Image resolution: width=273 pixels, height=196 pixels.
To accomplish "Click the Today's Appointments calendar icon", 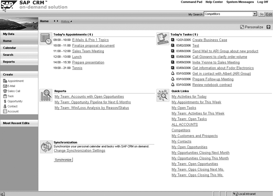I will tap(45, 39).
